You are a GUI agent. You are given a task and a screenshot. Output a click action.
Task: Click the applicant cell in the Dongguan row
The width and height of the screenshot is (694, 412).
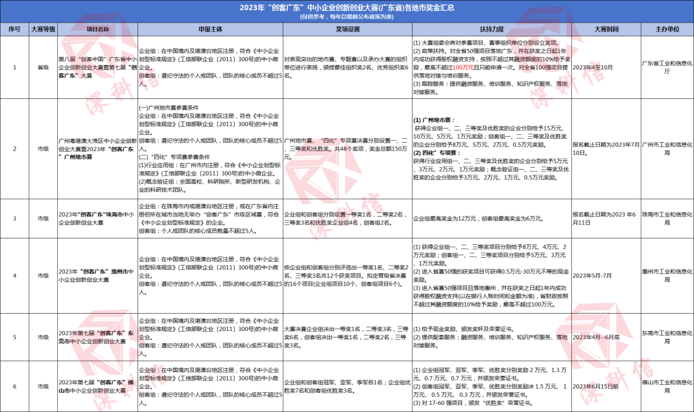pyautogui.click(x=210, y=337)
